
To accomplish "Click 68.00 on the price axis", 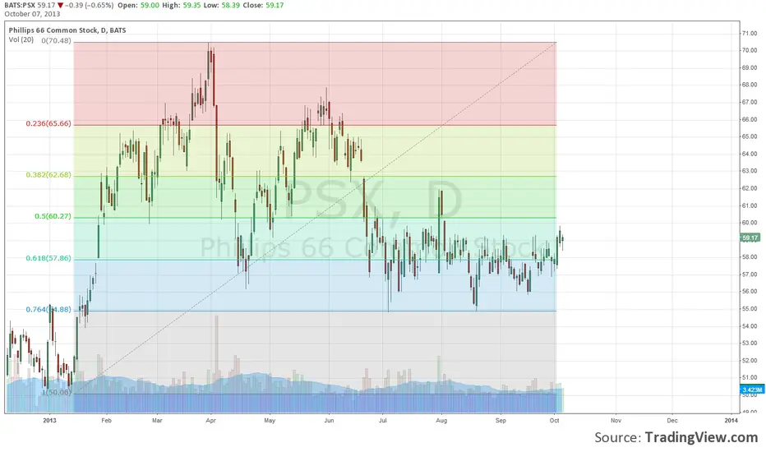I will tap(750, 85).
